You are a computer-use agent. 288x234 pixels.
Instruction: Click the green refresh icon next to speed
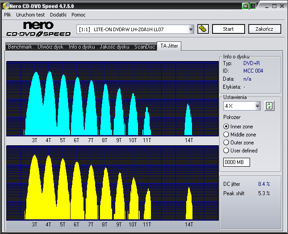click(x=269, y=106)
